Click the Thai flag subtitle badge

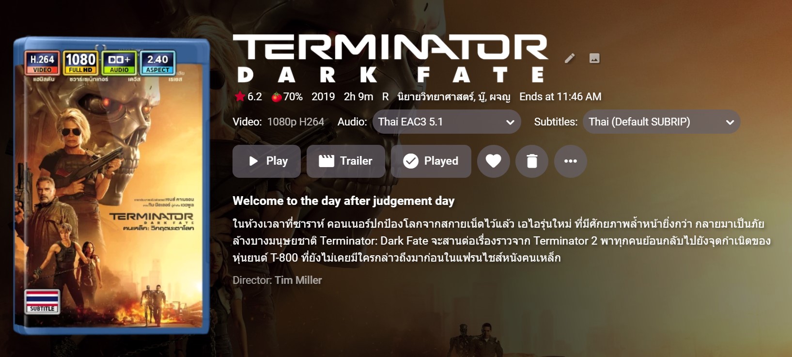point(42,301)
